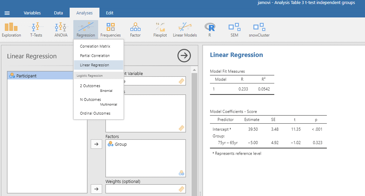This screenshot has width=365, height=196.
Task: Switch to the Variables tab
Action: coord(32,13)
